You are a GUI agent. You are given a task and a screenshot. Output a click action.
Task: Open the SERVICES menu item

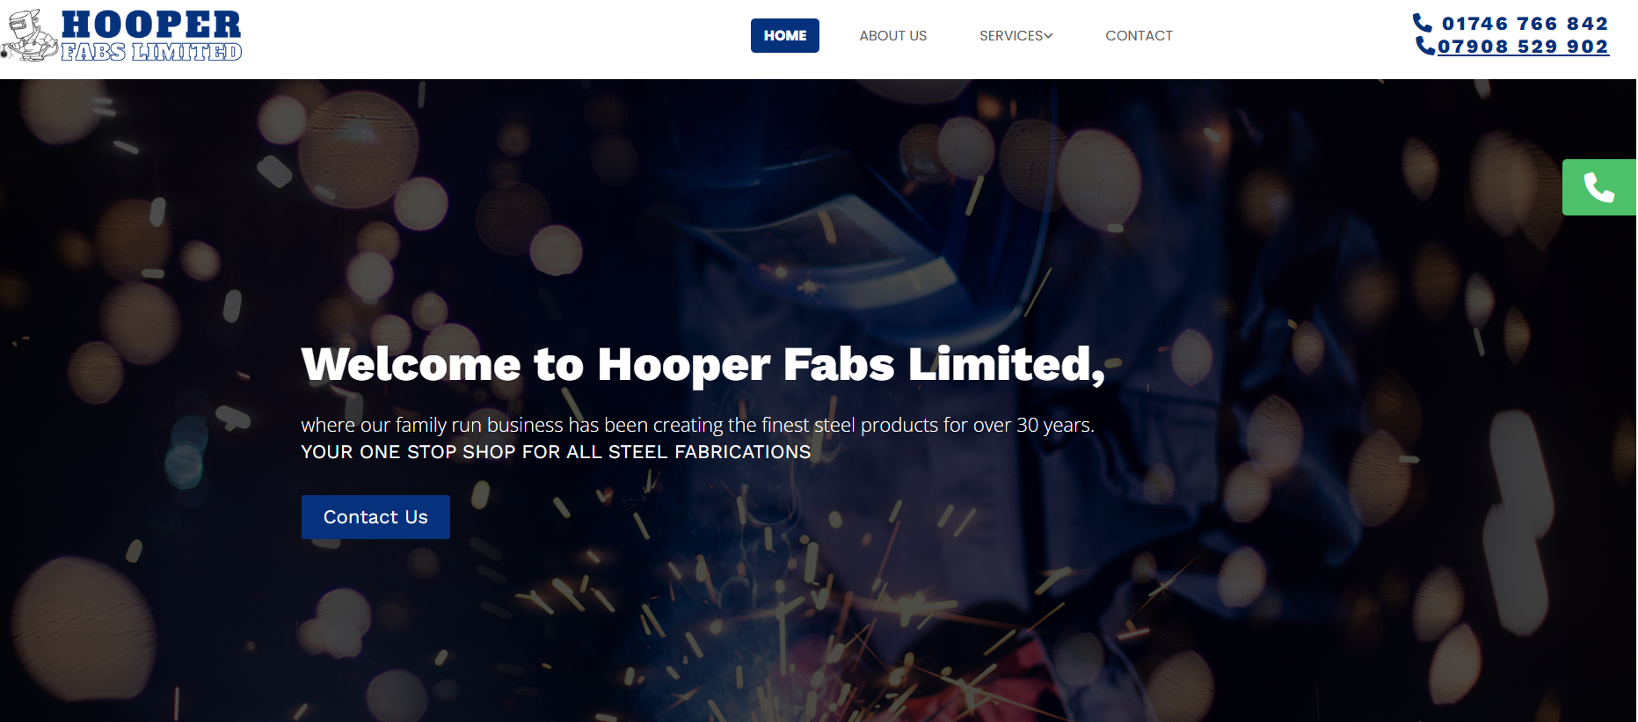click(1016, 36)
